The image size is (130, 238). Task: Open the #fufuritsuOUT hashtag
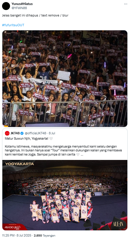coord(13,25)
